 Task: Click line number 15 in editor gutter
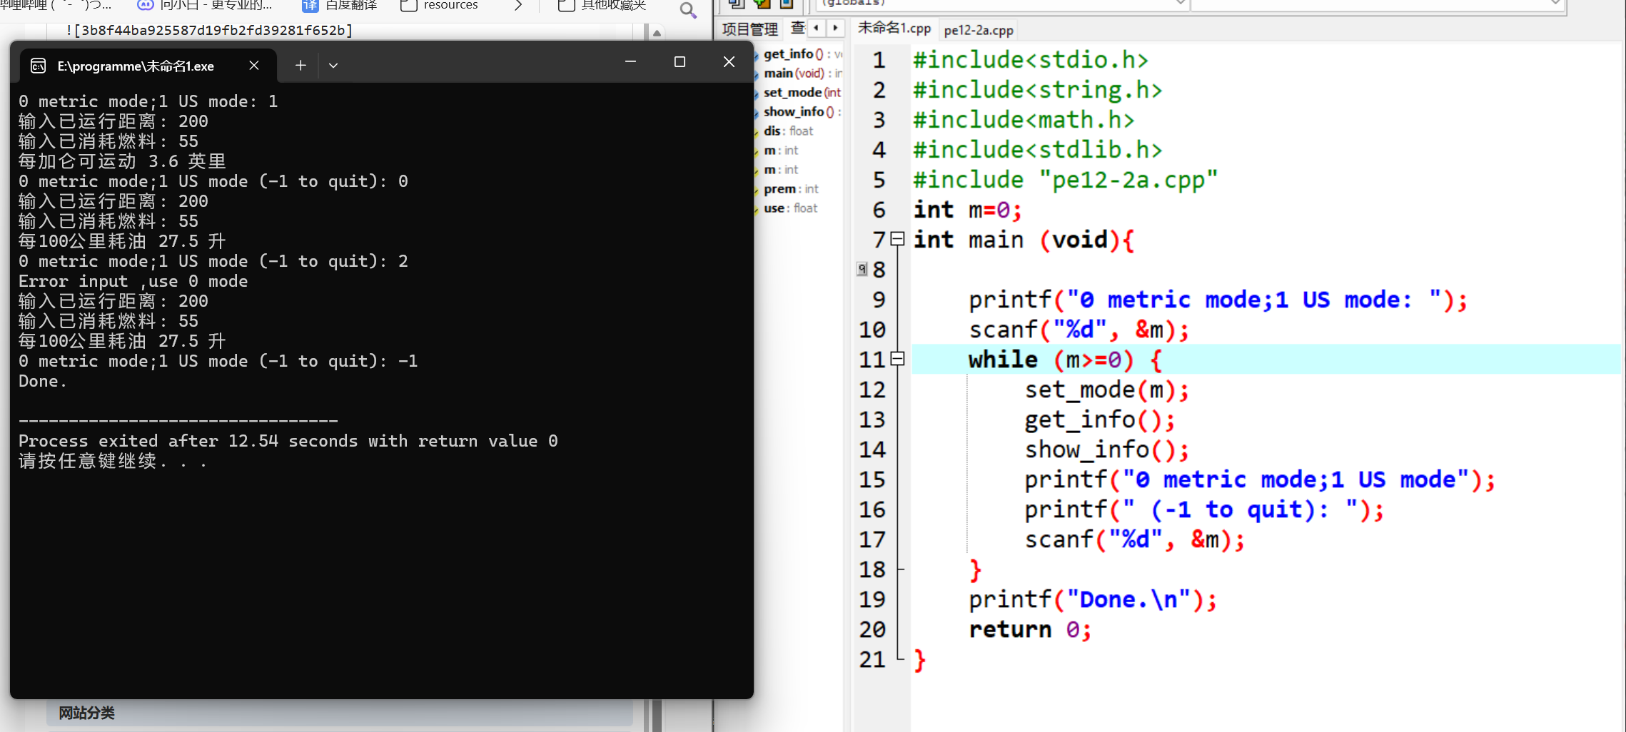(x=872, y=479)
